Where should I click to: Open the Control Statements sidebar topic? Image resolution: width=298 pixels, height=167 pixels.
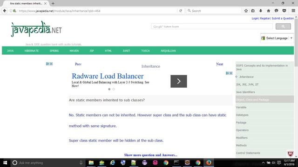pyautogui.click(x=248, y=153)
